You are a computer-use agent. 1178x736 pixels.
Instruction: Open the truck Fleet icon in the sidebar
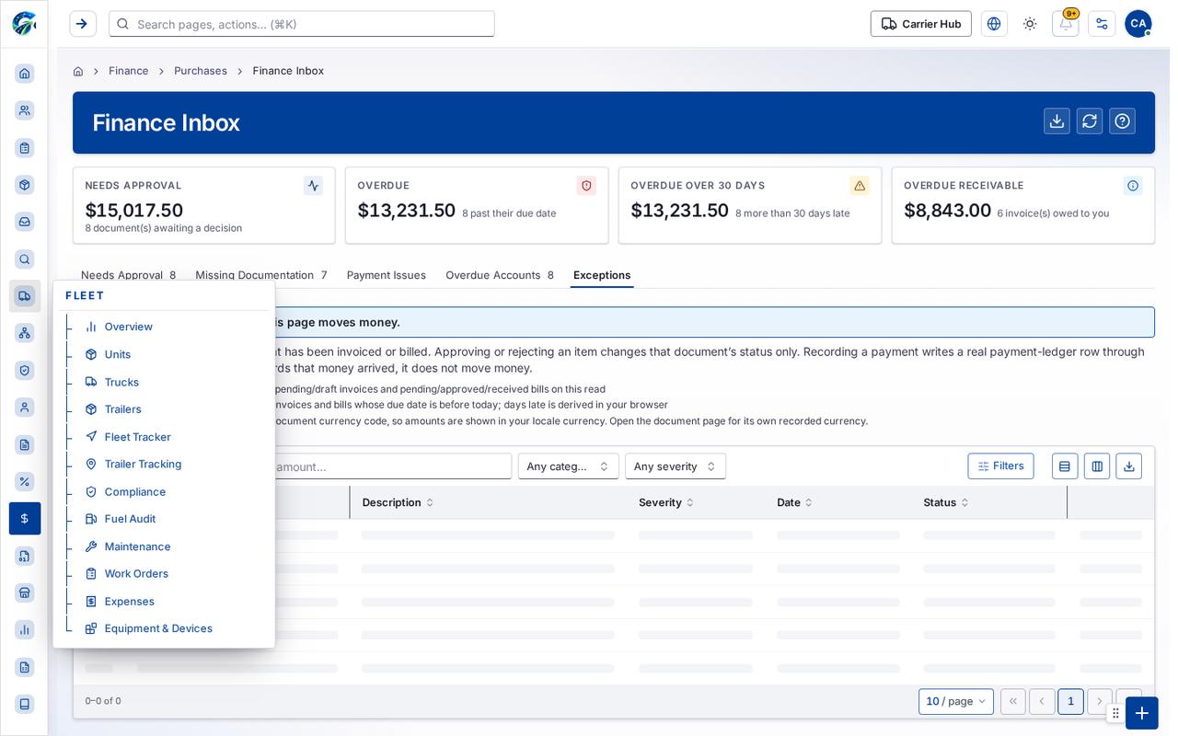click(25, 296)
